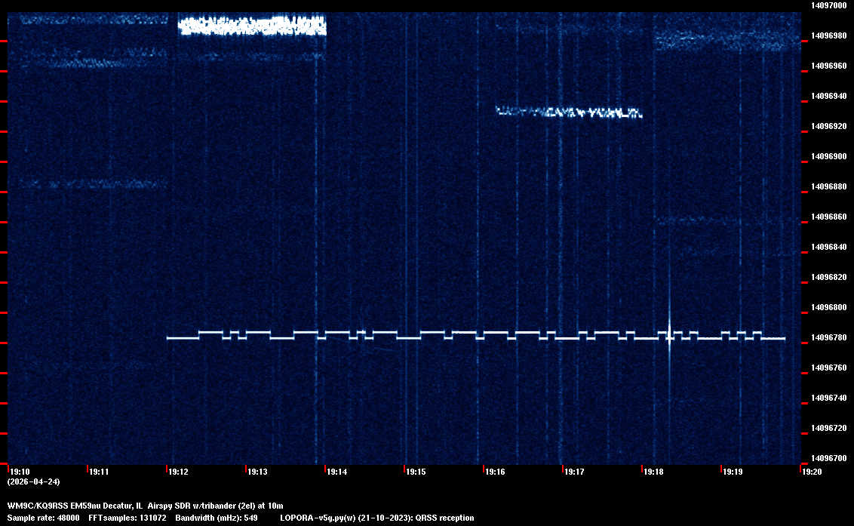This screenshot has width=854, height=526.
Task: Select the 'Airspy SDR w/tribander' receiver description
Action: pyautogui.click(x=191, y=506)
